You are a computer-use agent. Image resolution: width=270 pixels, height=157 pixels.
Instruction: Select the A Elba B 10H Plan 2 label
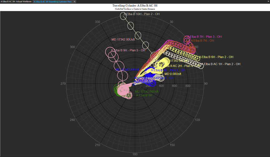click(x=142, y=14)
